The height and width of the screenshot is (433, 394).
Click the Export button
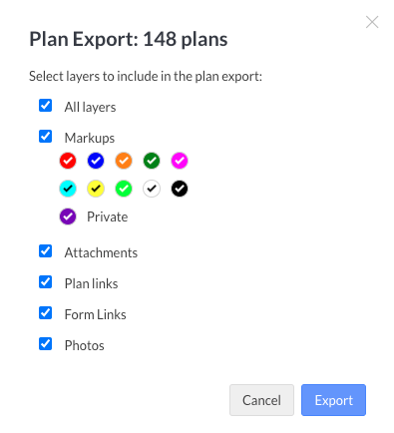(x=333, y=400)
